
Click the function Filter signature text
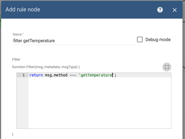(x=46, y=67)
